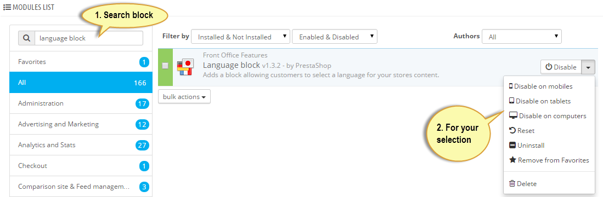Open the Authors dropdown set to All
The image size is (603, 197).
(x=521, y=37)
